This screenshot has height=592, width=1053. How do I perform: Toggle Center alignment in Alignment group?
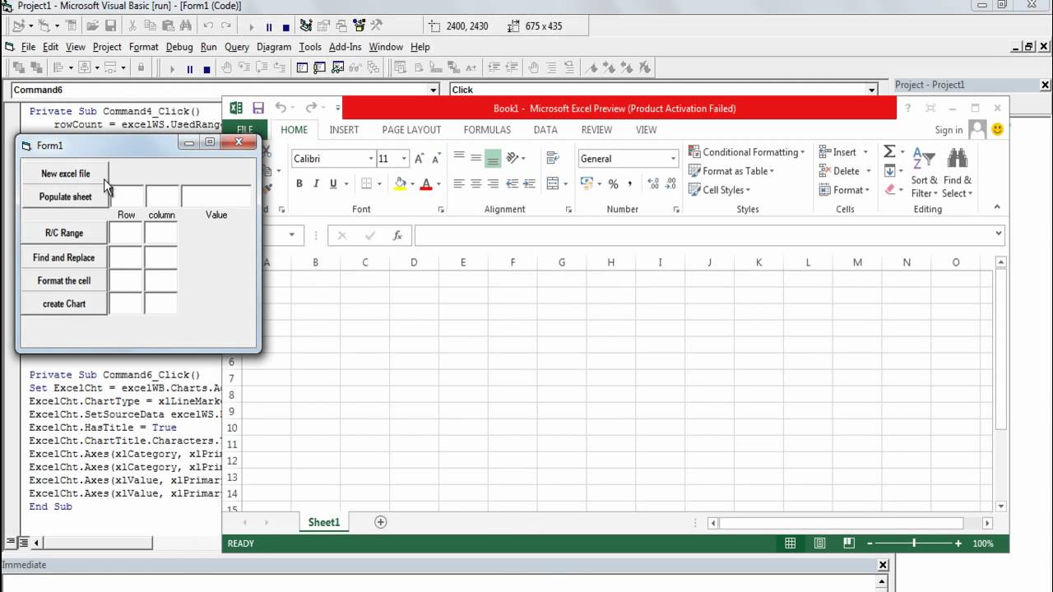click(475, 183)
